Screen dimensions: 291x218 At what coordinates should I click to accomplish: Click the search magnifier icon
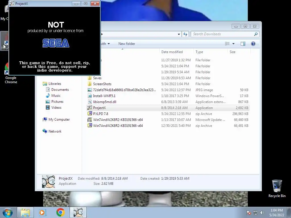(256, 34)
